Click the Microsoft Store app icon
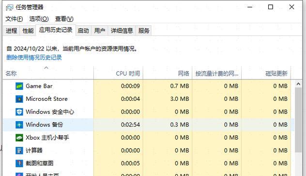306x176 pixels. [x=19, y=99]
